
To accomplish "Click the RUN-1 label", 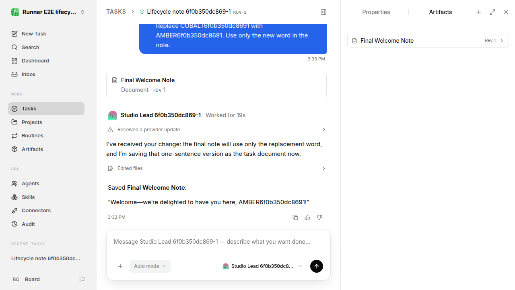I will click(240, 12).
